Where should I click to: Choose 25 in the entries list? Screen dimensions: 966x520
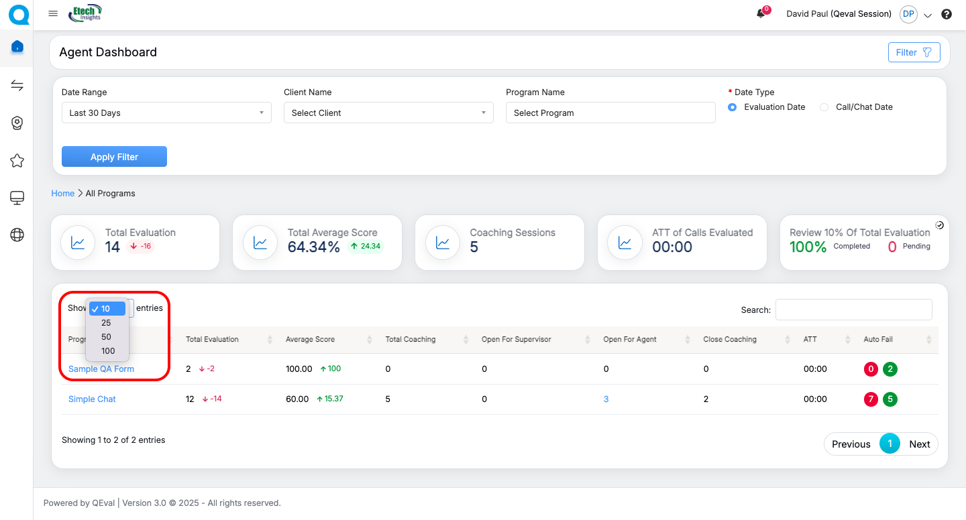(106, 323)
